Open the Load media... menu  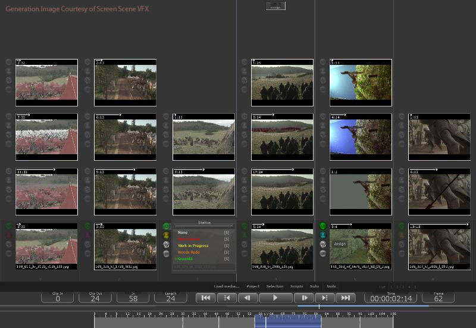coord(227,286)
